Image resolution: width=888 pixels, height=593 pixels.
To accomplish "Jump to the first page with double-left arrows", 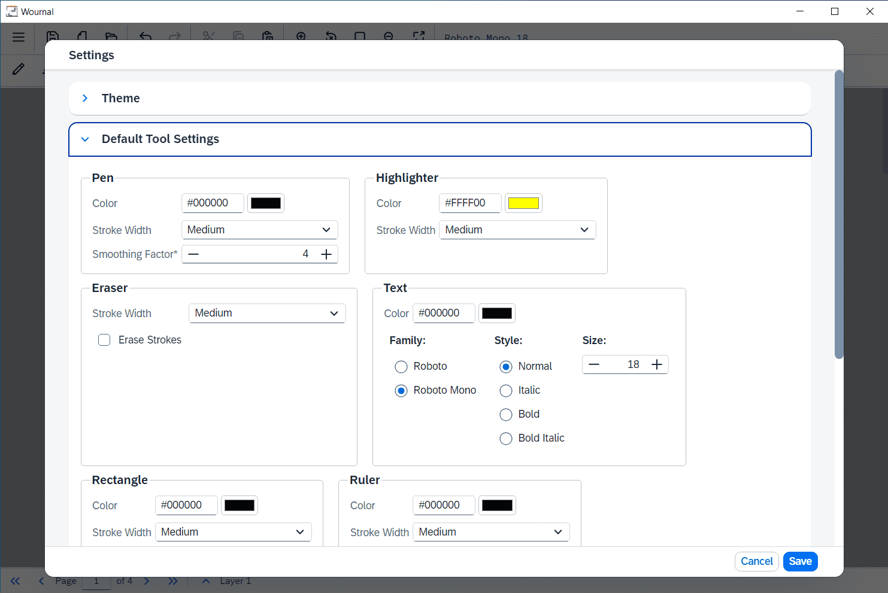I will (x=15, y=581).
